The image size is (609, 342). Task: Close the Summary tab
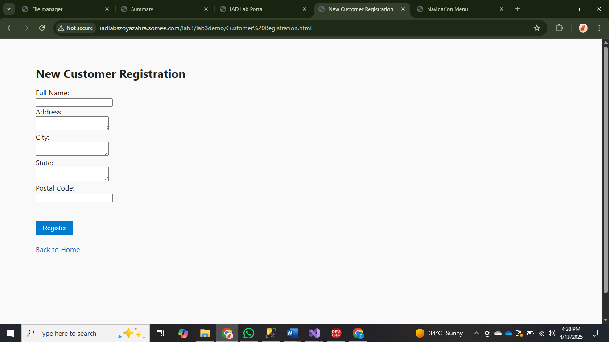point(206,9)
